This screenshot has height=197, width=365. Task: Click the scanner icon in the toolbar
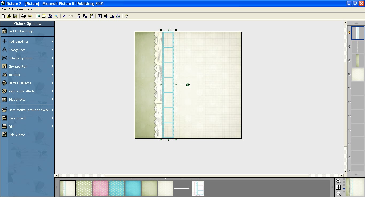point(44,16)
